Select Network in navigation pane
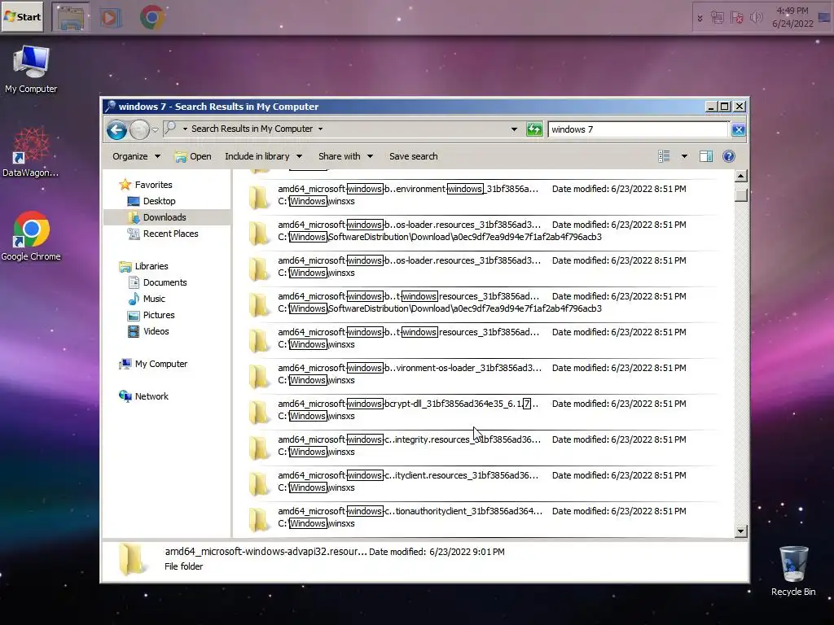 151,396
